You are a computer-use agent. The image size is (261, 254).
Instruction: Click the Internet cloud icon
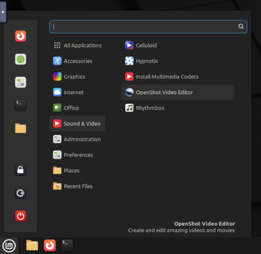tap(57, 92)
